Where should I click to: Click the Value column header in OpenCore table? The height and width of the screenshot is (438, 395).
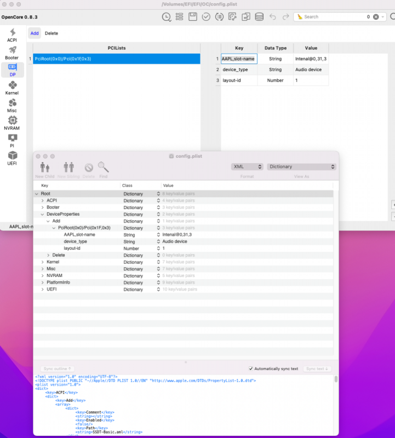(311, 48)
